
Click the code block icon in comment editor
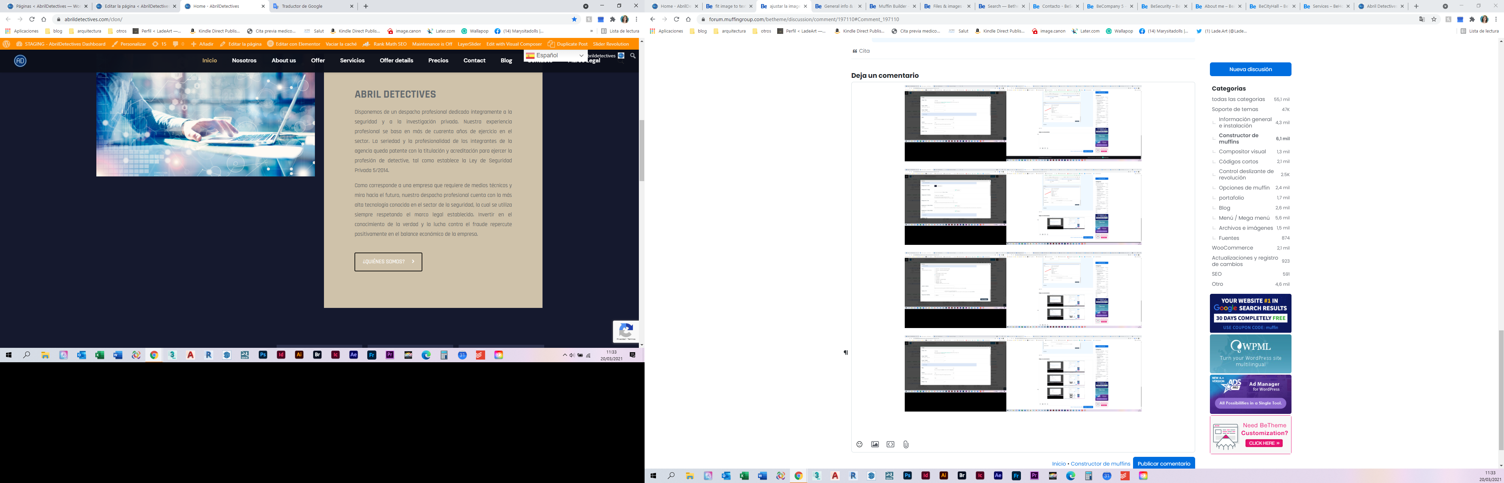click(890, 444)
